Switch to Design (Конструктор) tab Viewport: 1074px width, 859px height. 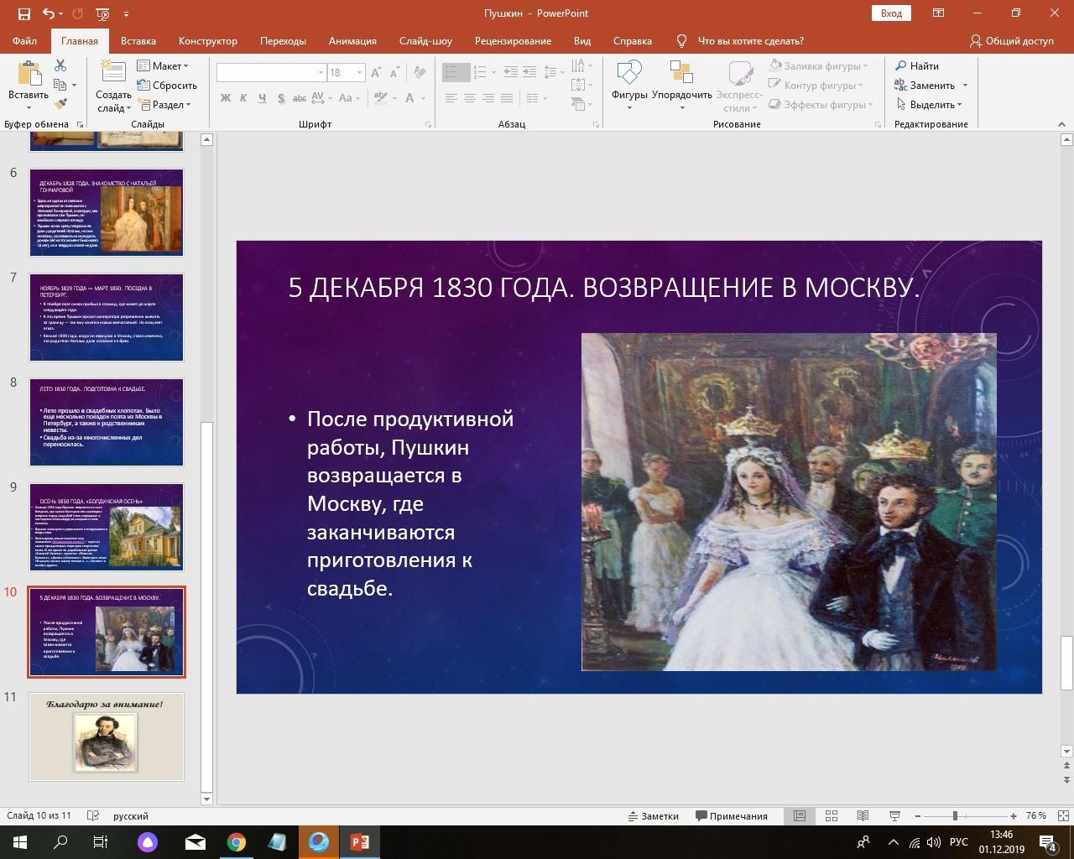coord(207,40)
